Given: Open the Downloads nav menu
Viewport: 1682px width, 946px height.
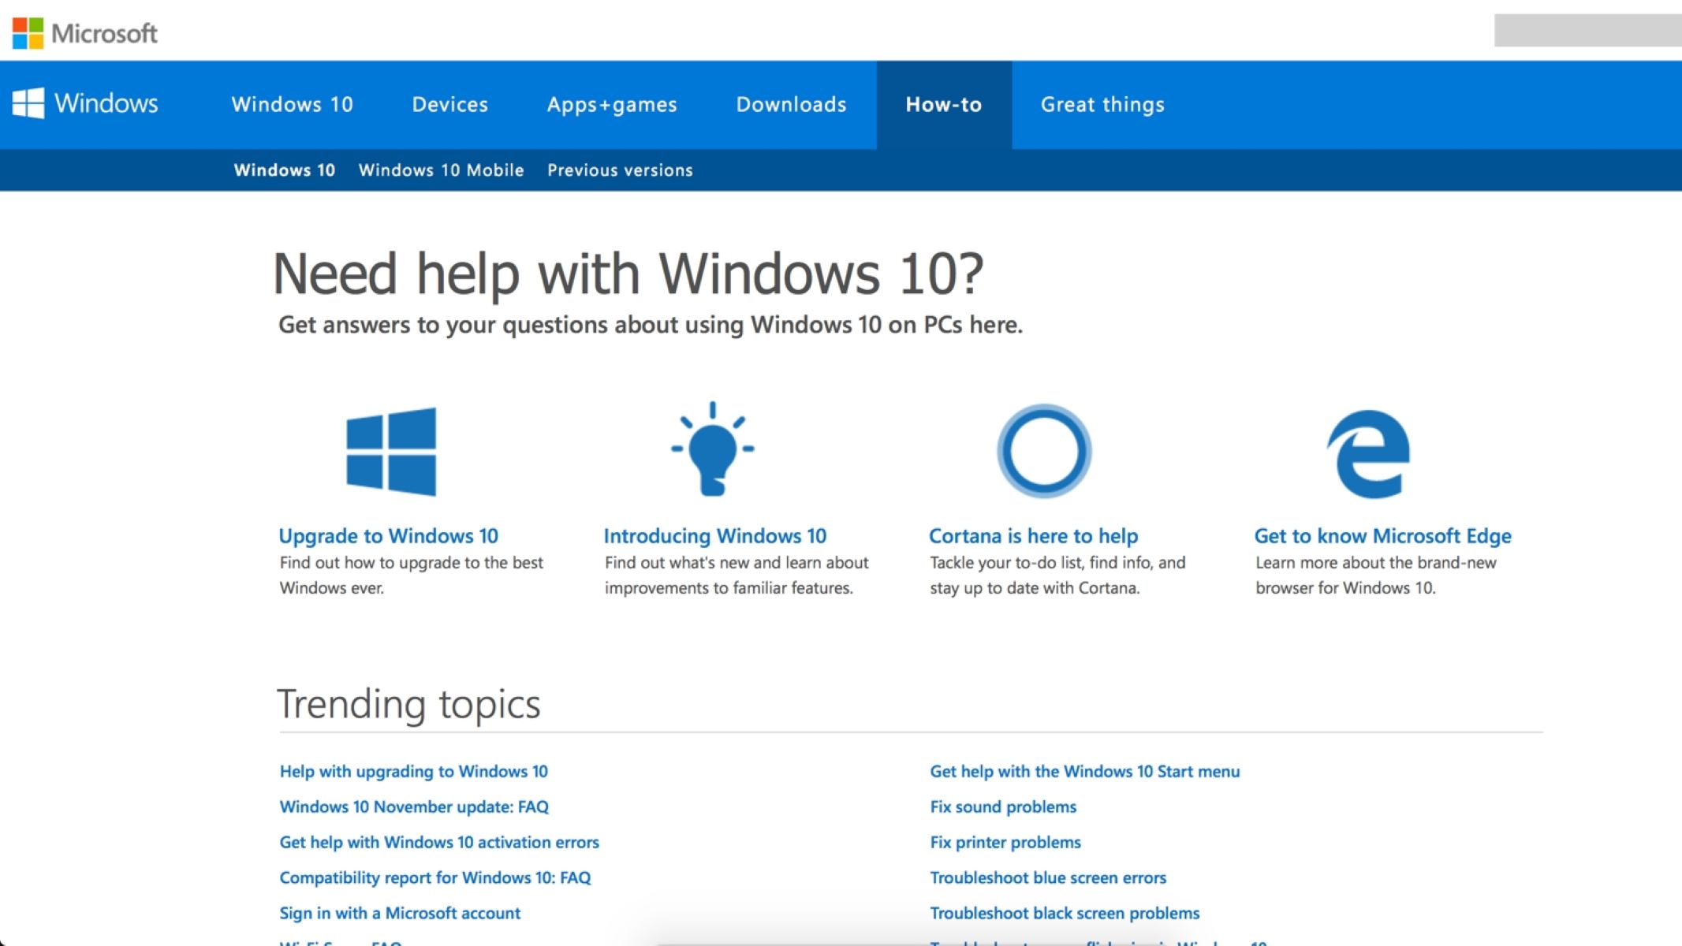Looking at the screenshot, I should click(791, 104).
